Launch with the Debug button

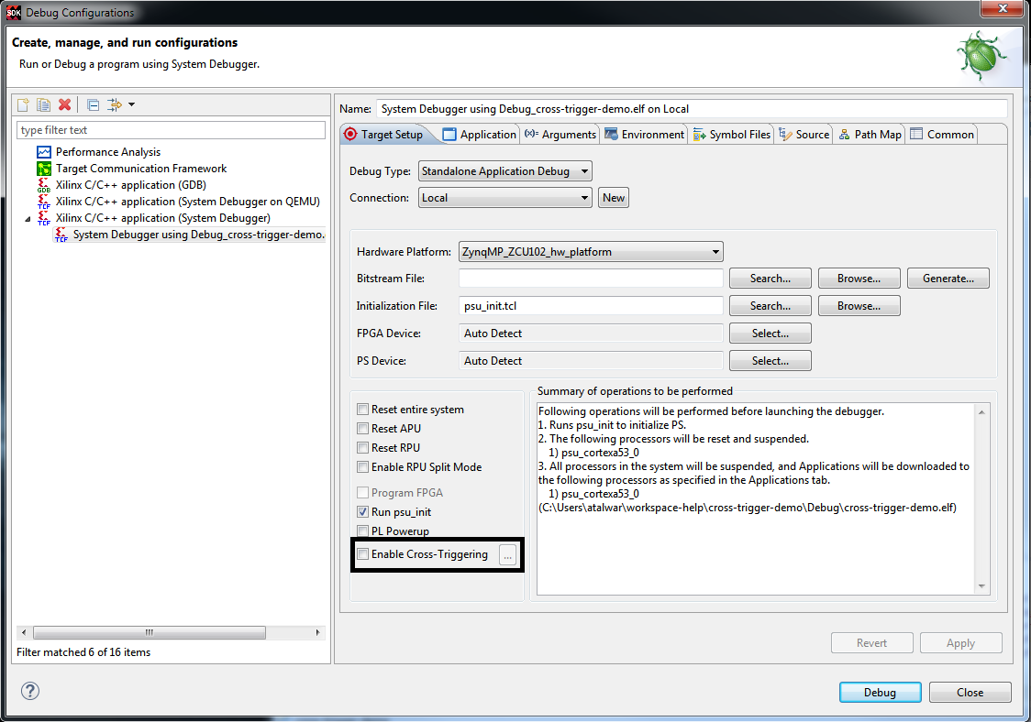(x=880, y=693)
